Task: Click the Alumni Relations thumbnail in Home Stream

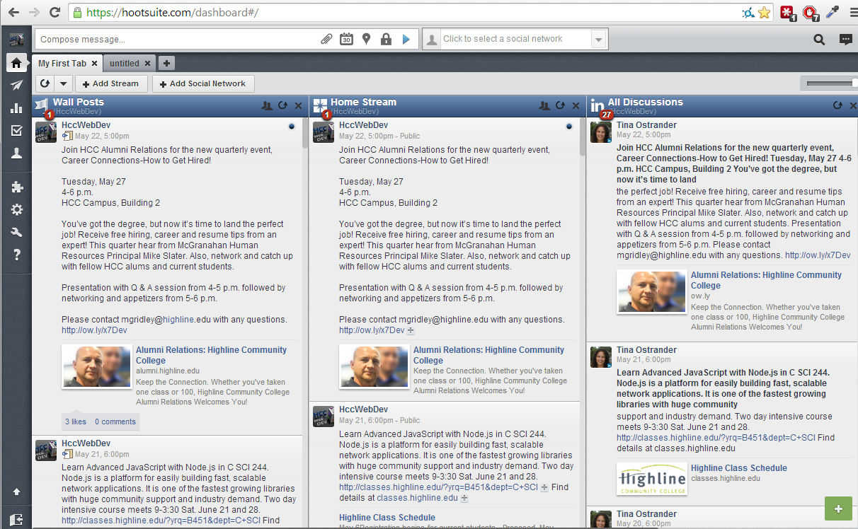Action: [374, 366]
